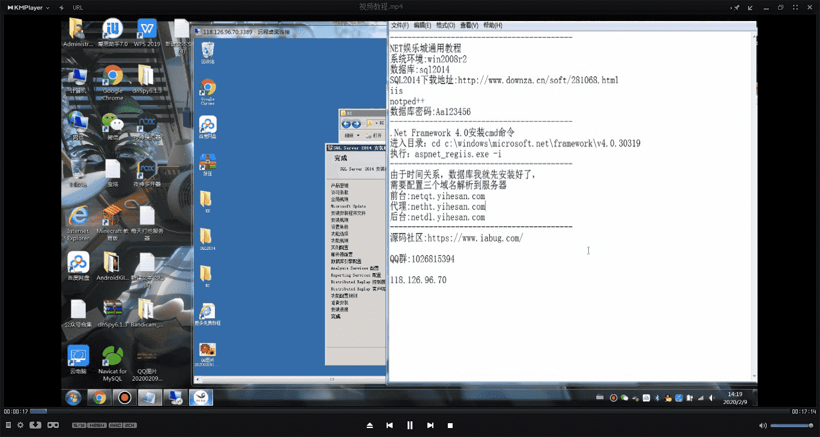Image resolution: width=820 pixels, height=437 pixels.
Task: Click the line 前台:netqt.yihesan.com in Notepad
Action: (437, 196)
